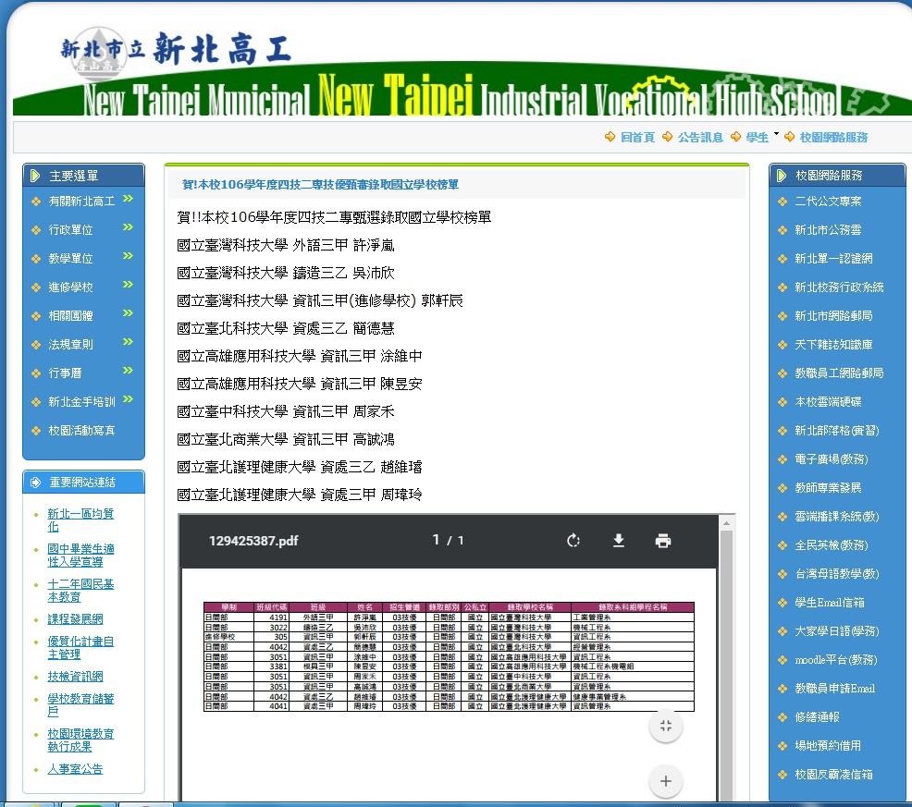Viewport: 912px width, 807px height.
Task: Open 修繕通報 service link
Action: click(818, 717)
